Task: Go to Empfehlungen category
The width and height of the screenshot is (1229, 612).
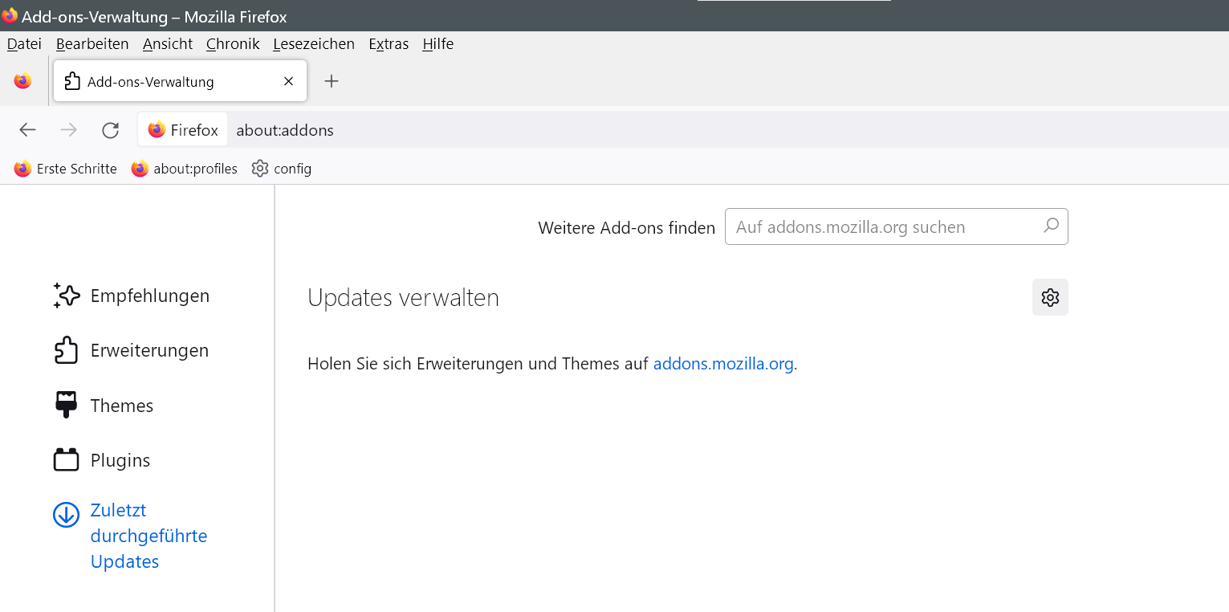Action: (x=132, y=296)
